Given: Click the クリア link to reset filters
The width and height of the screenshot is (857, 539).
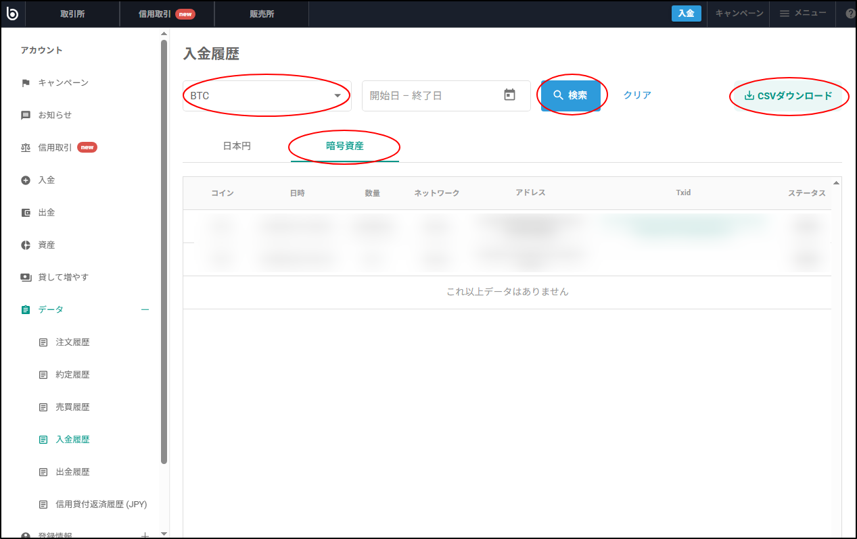Looking at the screenshot, I should tap(636, 95).
